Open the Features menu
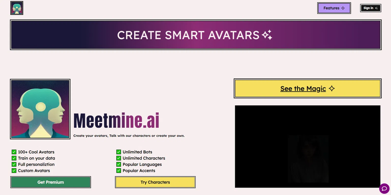 click(x=334, y=8)
